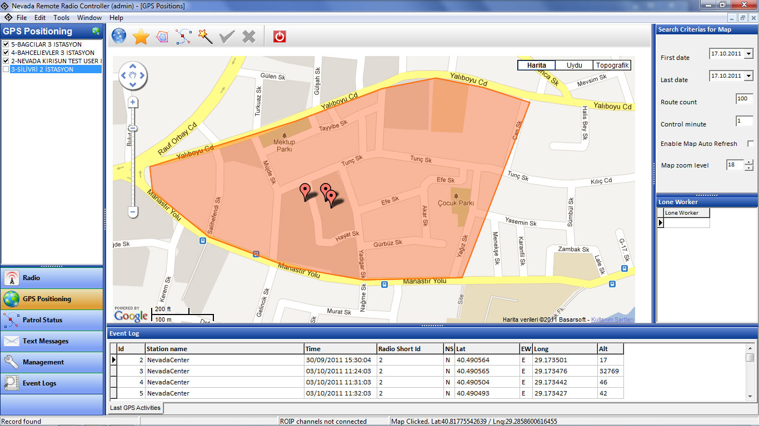The width and height of the screenshot is (759, 426).
Task: Click the Event Log vertical scrollbar
Action: [x=750, y=372]
